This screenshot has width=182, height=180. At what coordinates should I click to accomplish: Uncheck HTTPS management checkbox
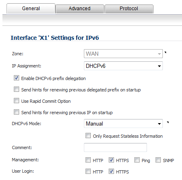tap(111, 160)
